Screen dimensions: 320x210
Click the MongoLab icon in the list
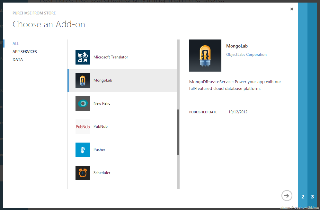pos(83,80)
